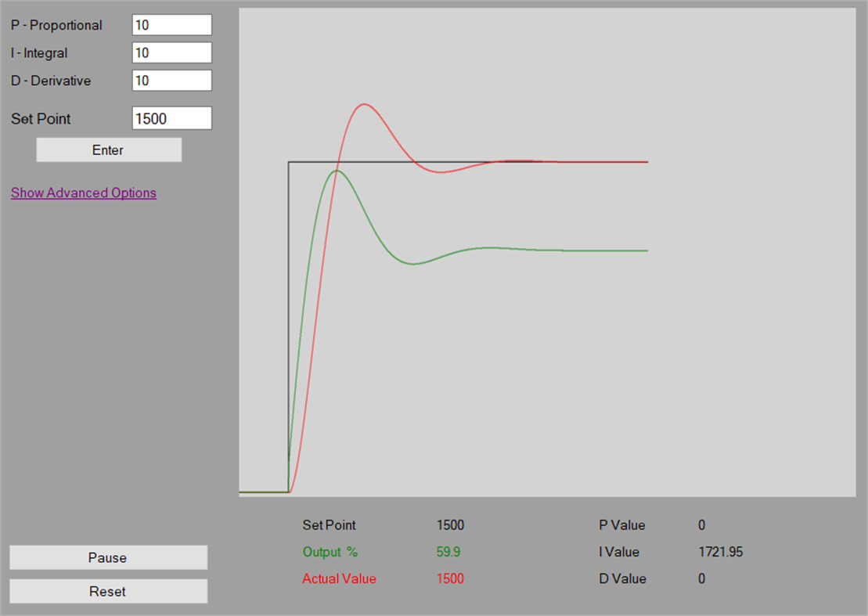Viewport: 868px width, 616px height.
Task: Click the Enter button to apply PID values
Action: pyautogui.click(x=108, y=149)
